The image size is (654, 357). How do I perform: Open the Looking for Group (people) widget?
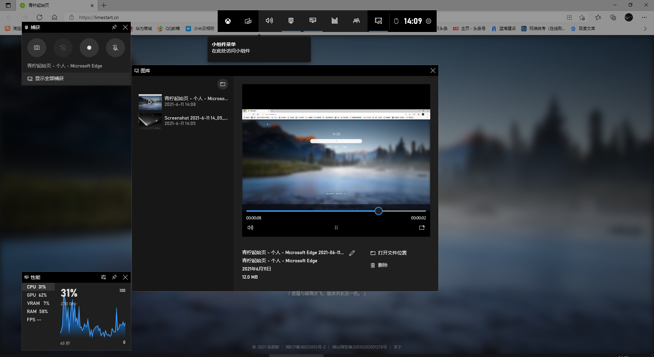[356, 21]
